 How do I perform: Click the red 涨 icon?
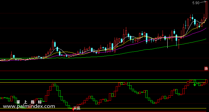point(206,68)
